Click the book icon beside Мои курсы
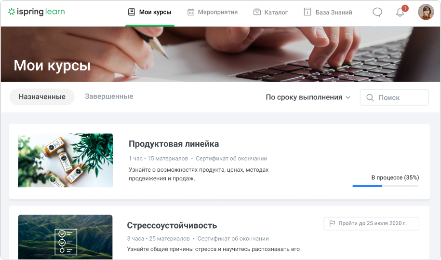 pos(132,12)
